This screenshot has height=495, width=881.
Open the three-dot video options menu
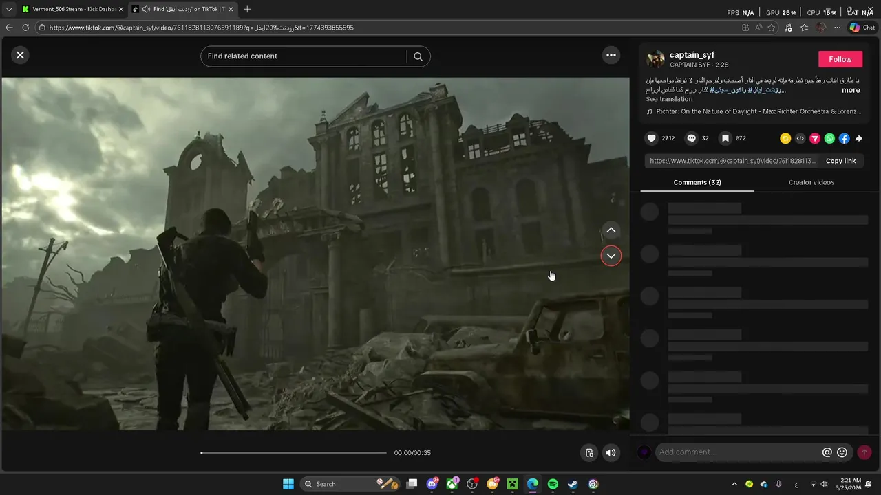pos(611,55)
